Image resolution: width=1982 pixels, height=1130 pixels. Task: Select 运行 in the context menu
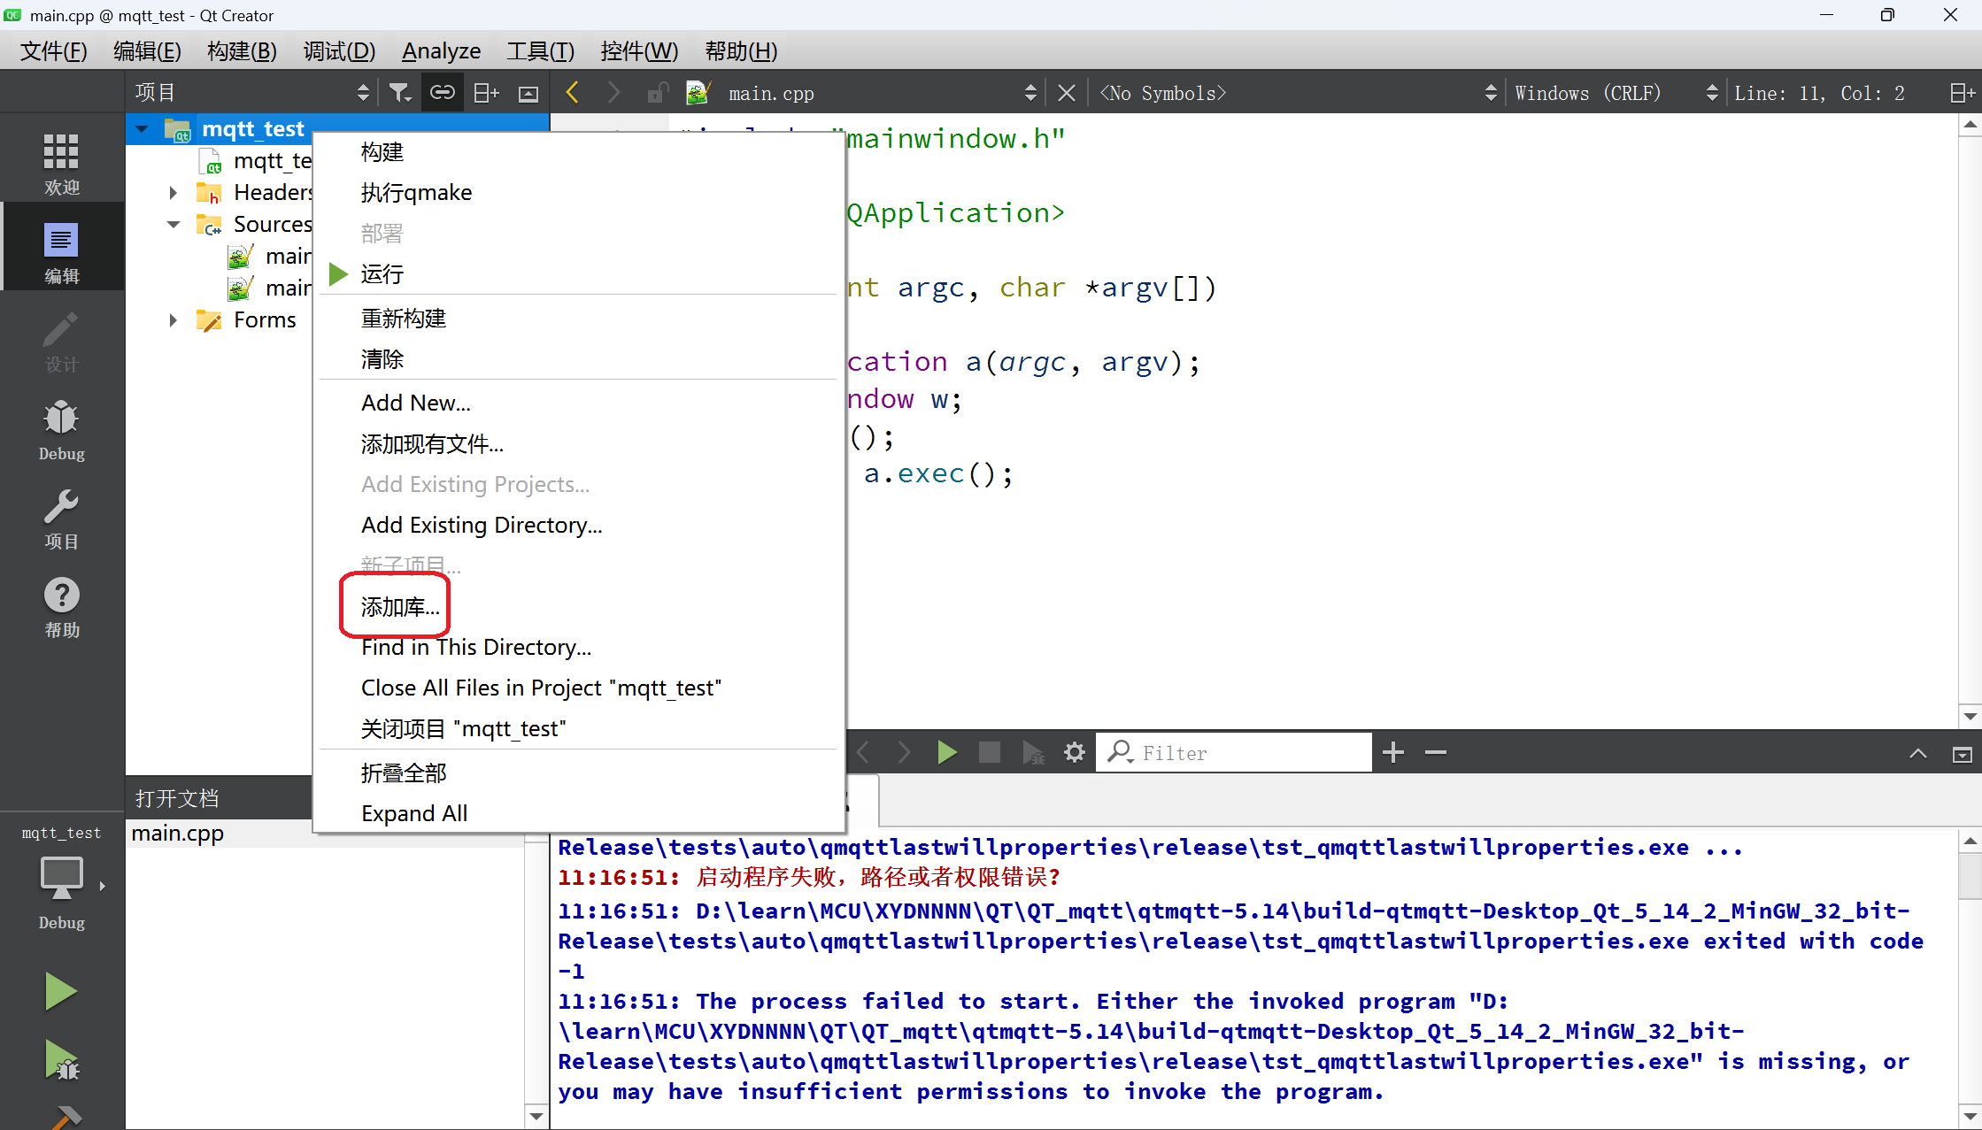579,274
